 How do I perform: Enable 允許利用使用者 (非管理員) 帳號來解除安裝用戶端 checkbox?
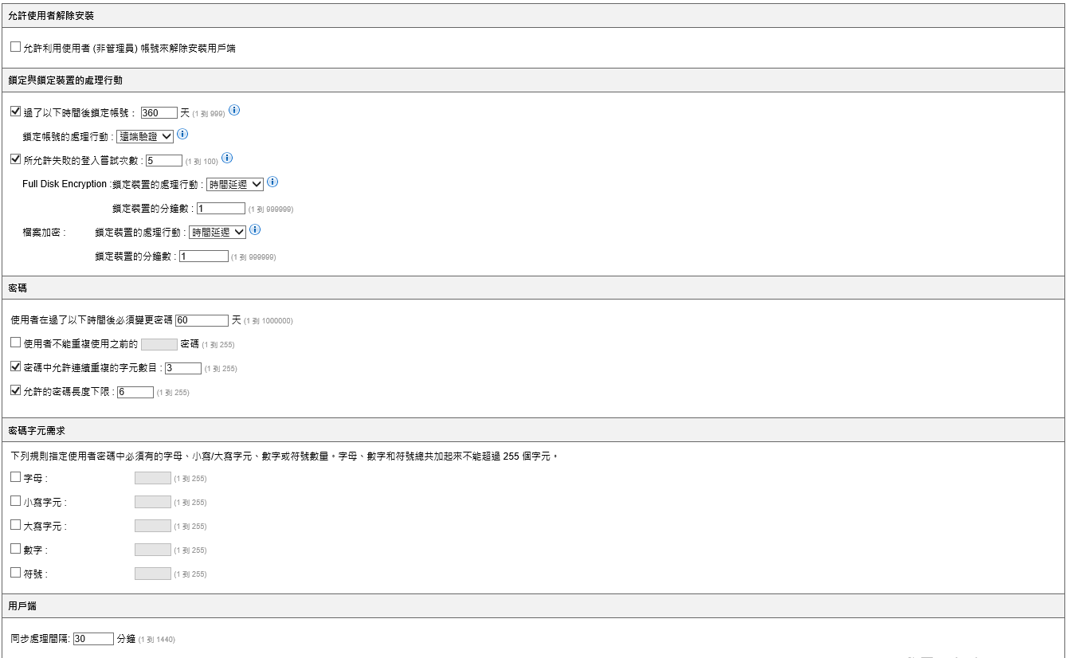(16, 47)
